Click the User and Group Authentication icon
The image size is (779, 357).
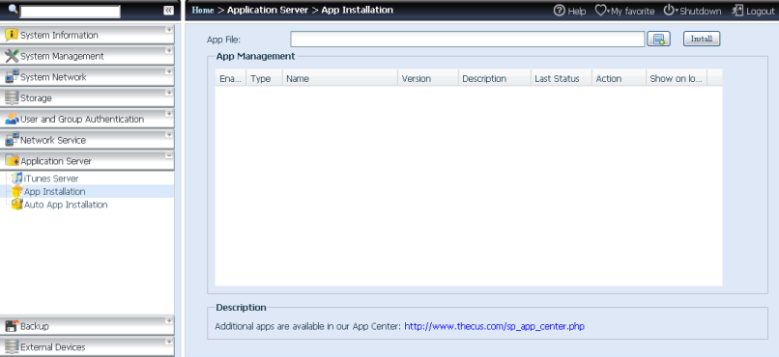12,119
